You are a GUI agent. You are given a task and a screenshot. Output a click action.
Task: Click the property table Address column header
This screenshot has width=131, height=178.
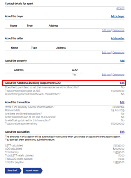pyautogui.click(x=19, y=70)
